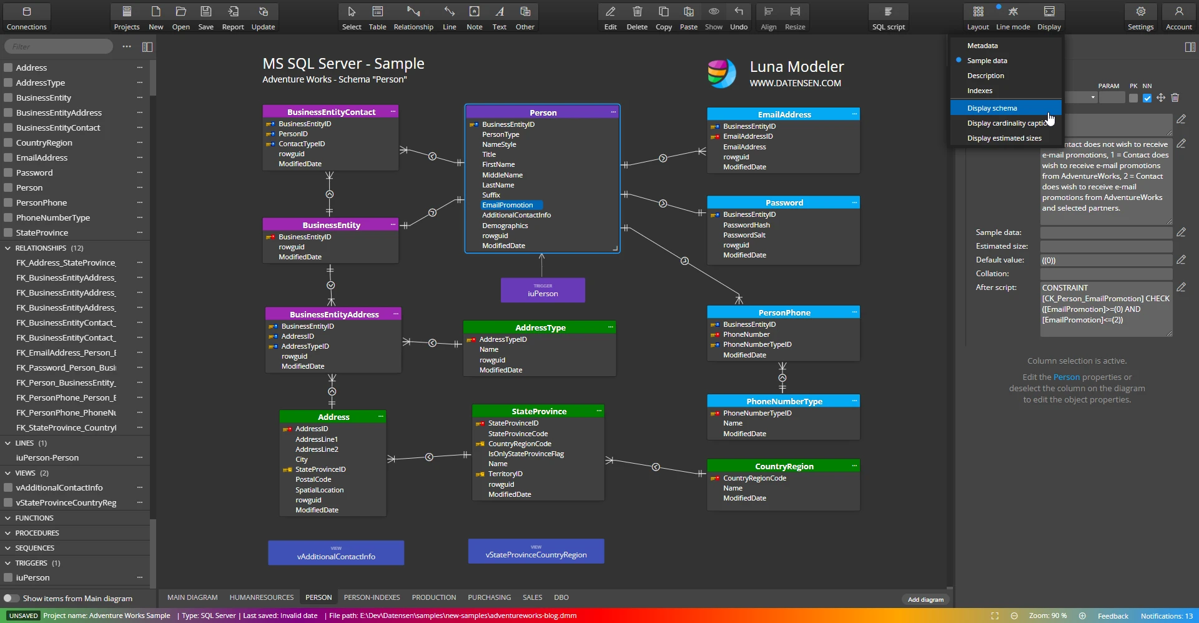Tick the BusinessEntity checkbox in sidebar

click(x=8, y=97)
